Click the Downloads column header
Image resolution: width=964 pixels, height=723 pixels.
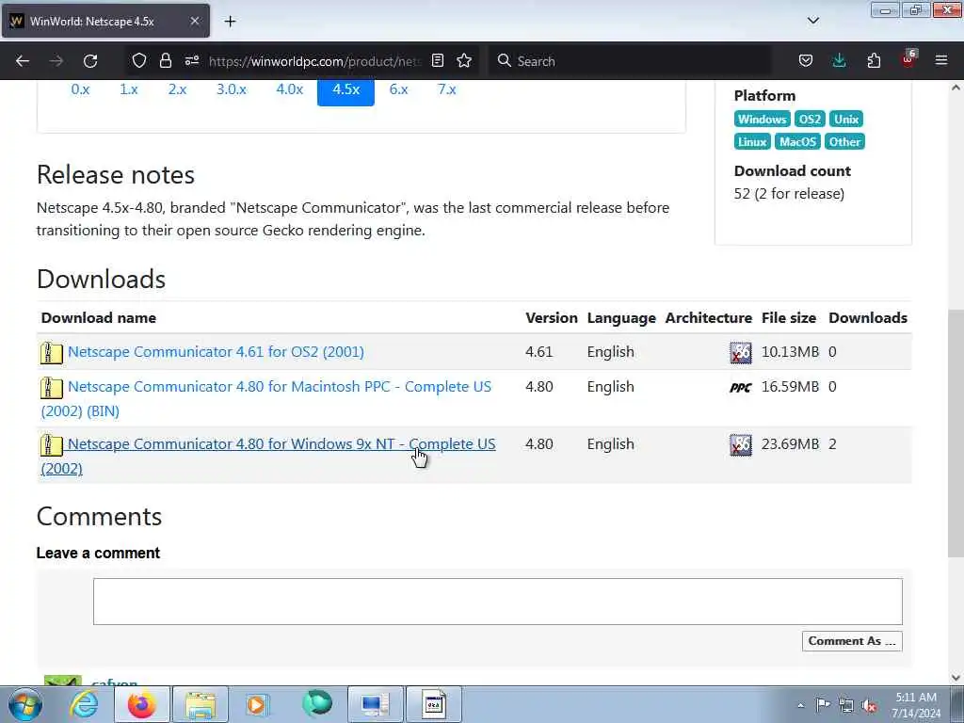click(x=867, y=318)
